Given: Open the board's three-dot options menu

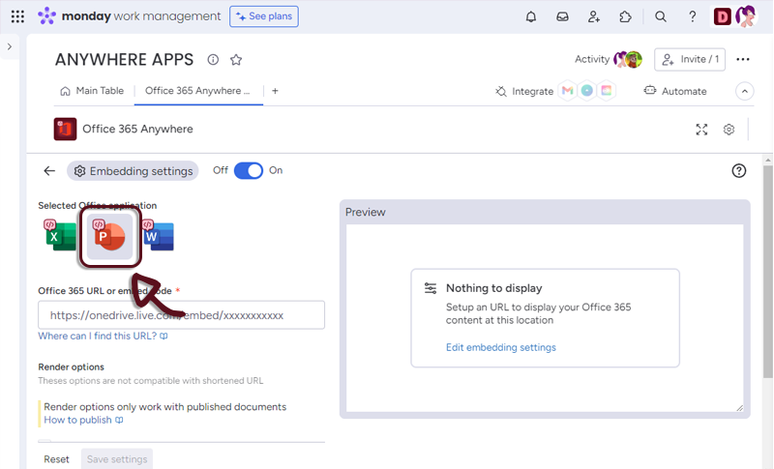Looking at the screenshot, I should click(743, 59).
